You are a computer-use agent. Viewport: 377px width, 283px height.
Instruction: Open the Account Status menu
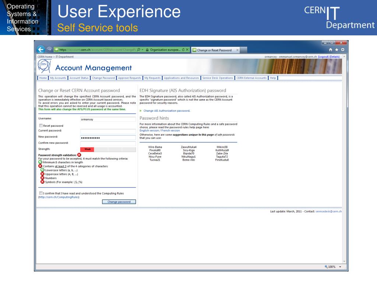click(x=79, y=78)
